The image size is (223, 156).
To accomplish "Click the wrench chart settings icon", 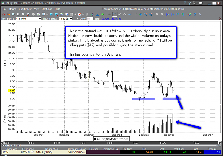I will click(x=200, y=14).
